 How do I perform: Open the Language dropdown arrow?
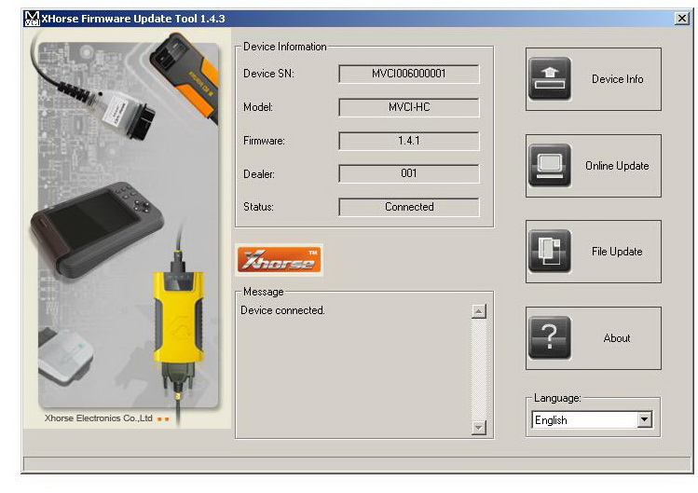point(644,419)
